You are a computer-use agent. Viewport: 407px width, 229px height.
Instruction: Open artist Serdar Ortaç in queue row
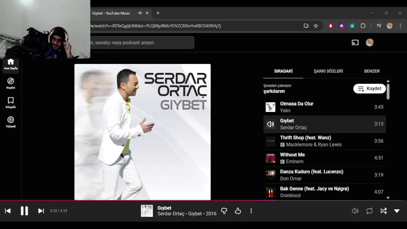point(293,128)
